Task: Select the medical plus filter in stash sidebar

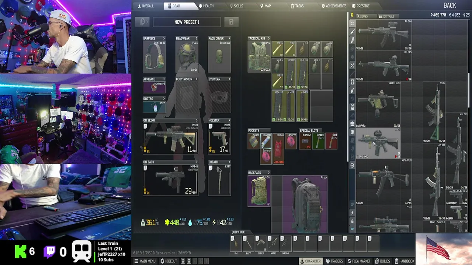Action: click(x=352, y=82)
